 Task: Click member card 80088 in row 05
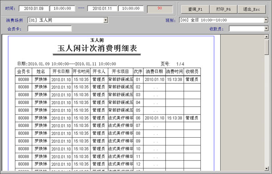tap(24, 110)
